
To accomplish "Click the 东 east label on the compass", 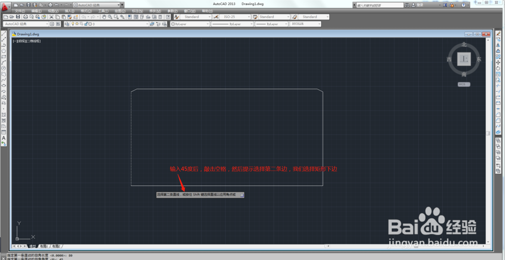I will (x=479, y=59).
